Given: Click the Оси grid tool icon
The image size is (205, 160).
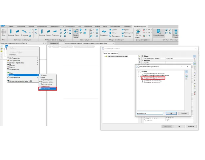Looking at the screenshot, I should pyautogui.click(x=4, y=32).
